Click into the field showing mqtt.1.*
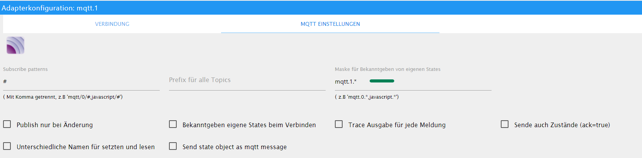Screen dimensions: 642x158 413,82
